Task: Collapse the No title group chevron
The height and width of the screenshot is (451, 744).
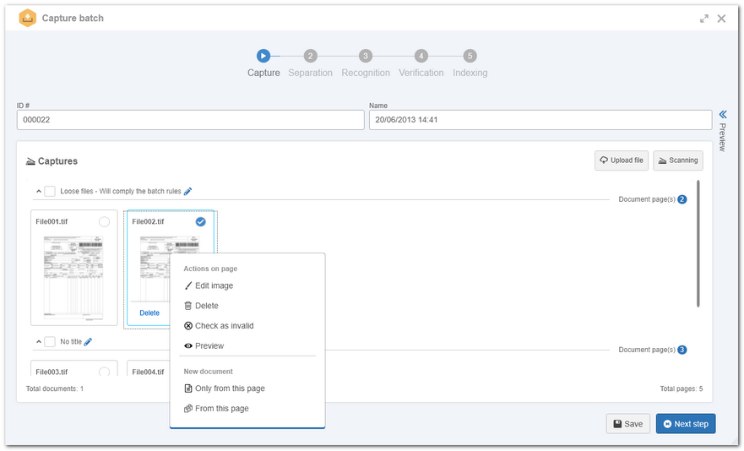Action: tap(39, 342)
